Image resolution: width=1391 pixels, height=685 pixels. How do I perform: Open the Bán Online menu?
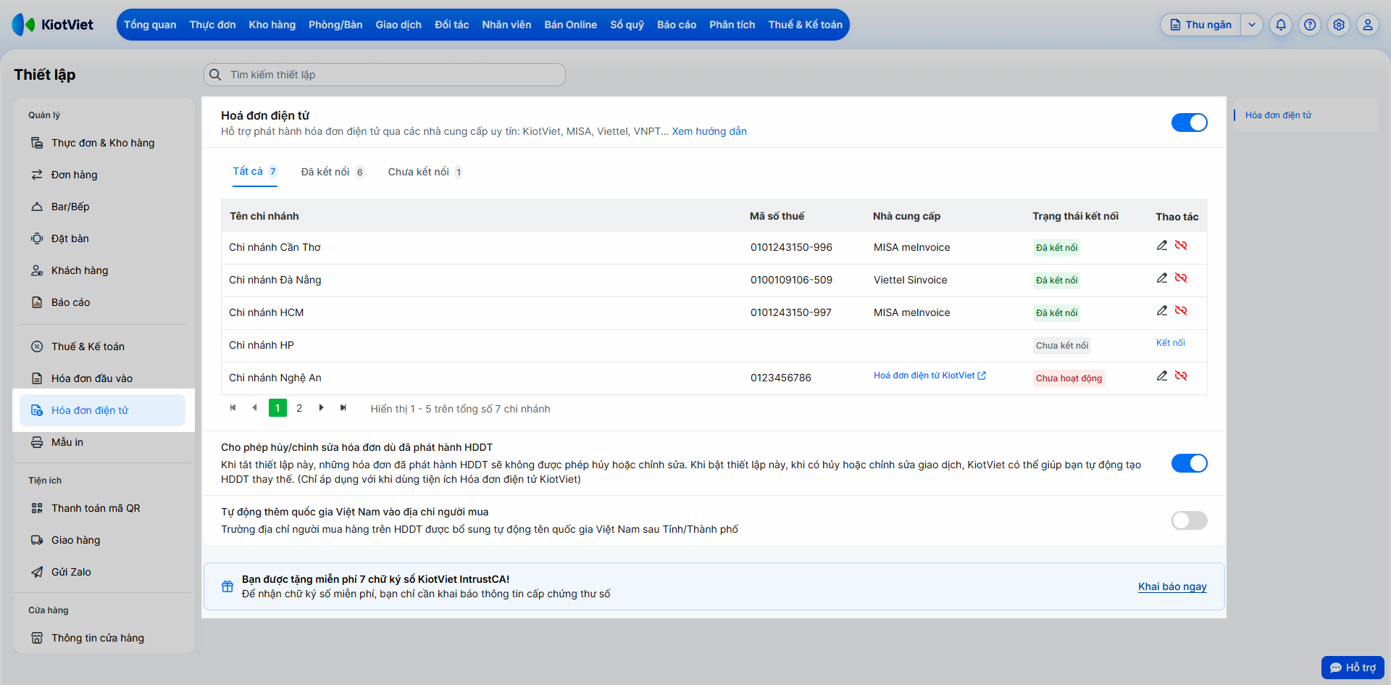571,25
